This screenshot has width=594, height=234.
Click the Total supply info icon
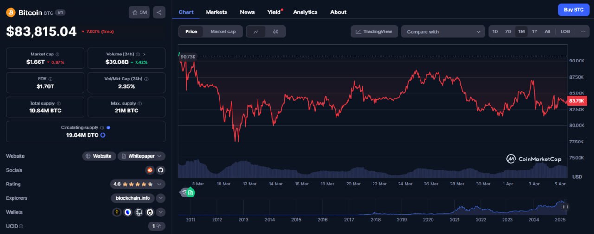pos(58,104)
